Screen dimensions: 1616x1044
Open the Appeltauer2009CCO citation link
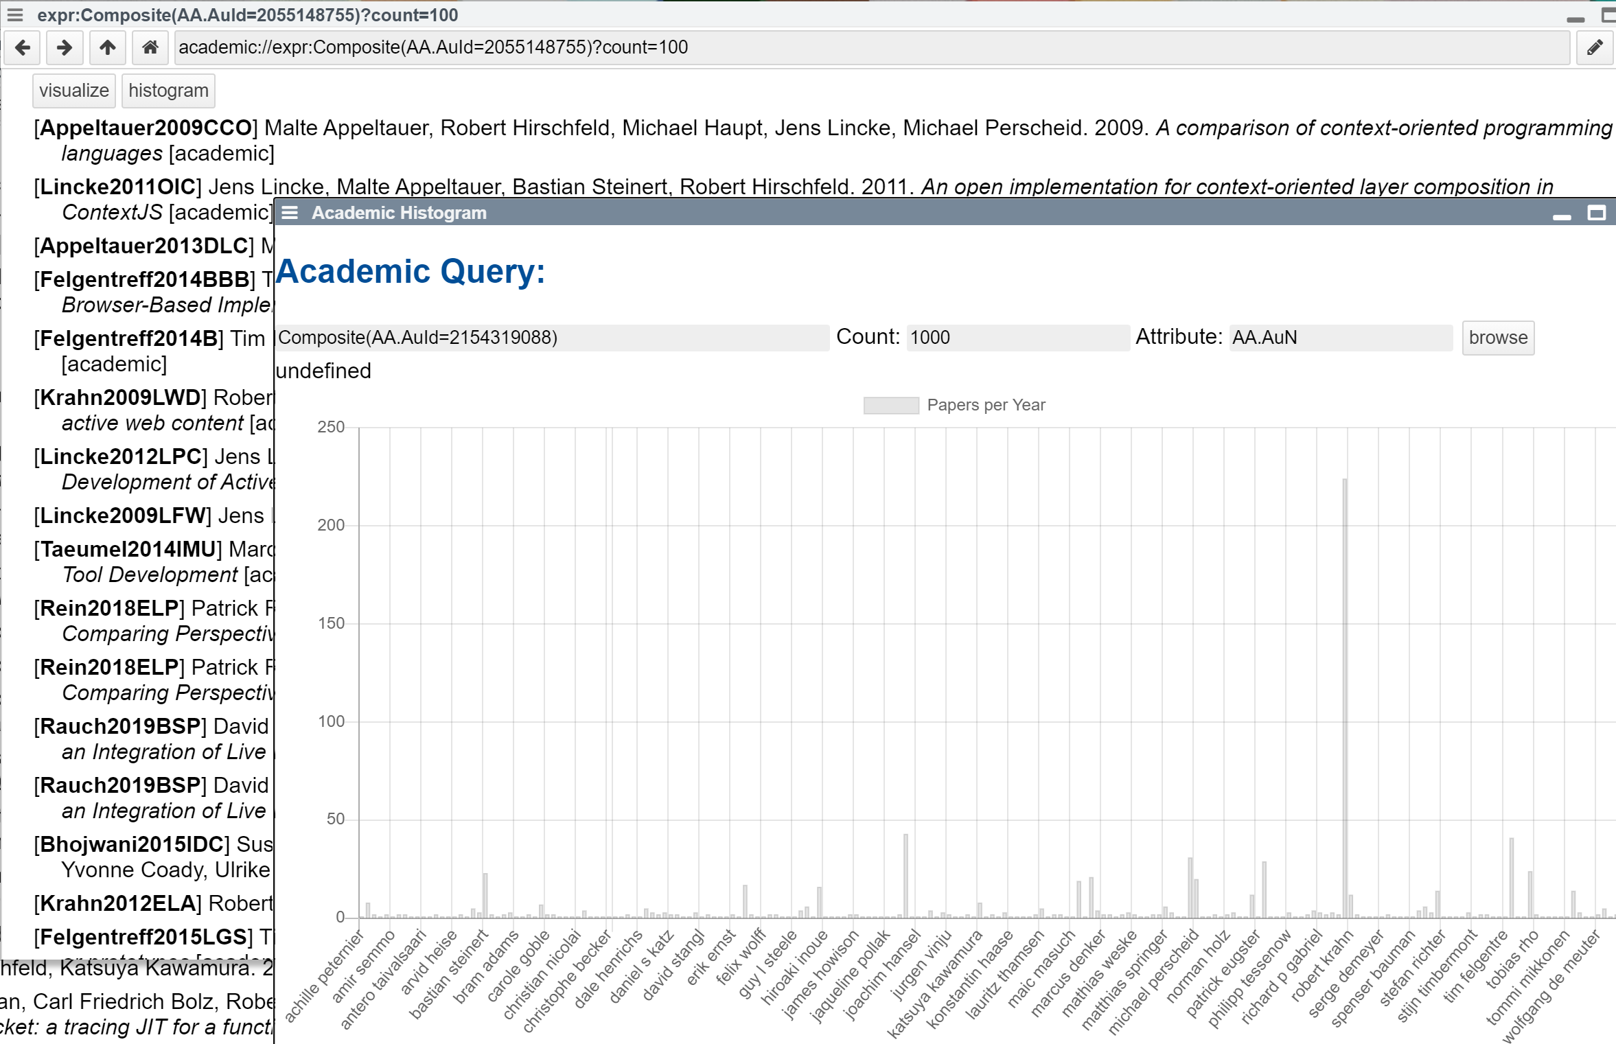click(x=146, y=128)
